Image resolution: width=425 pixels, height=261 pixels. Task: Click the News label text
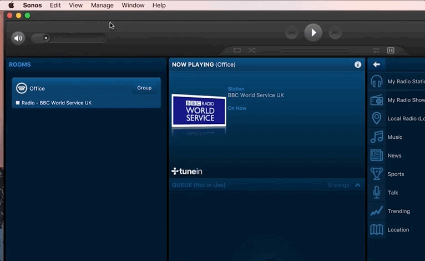394,155
